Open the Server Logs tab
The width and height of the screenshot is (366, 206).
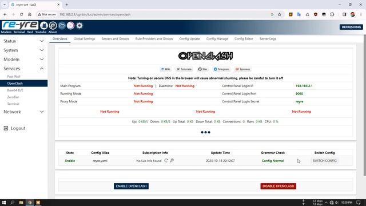pyautogui.click(x=268, y=39)
